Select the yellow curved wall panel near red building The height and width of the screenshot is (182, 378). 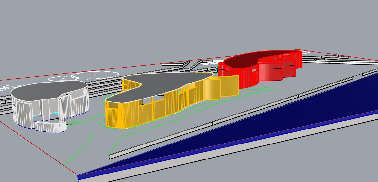[x=230, y=85]
